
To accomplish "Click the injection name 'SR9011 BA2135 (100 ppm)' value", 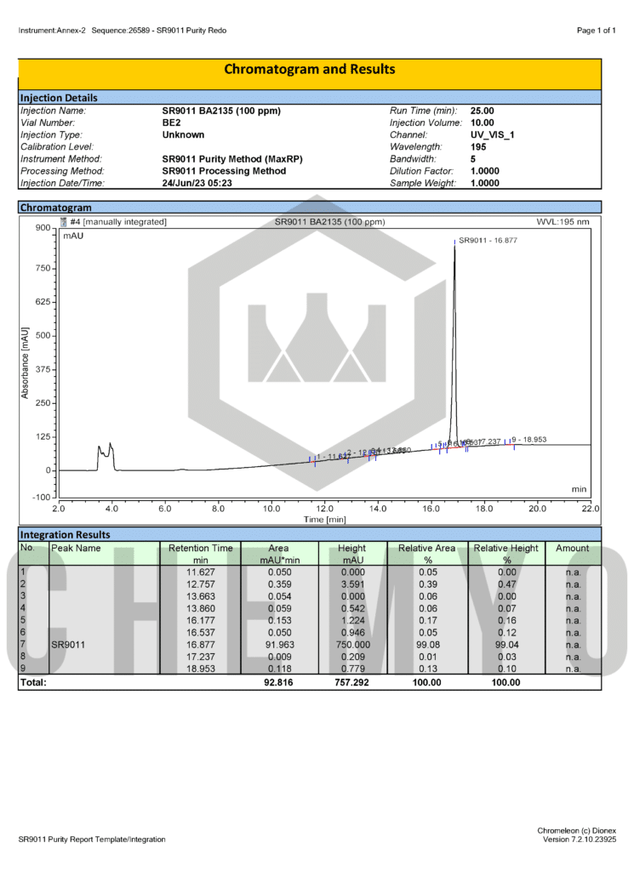I will tap(221, 111).
